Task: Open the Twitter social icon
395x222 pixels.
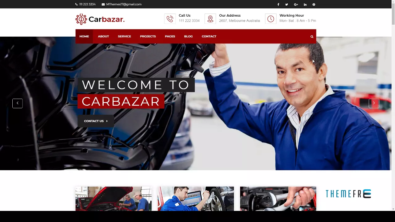Action: coord(286,4)
